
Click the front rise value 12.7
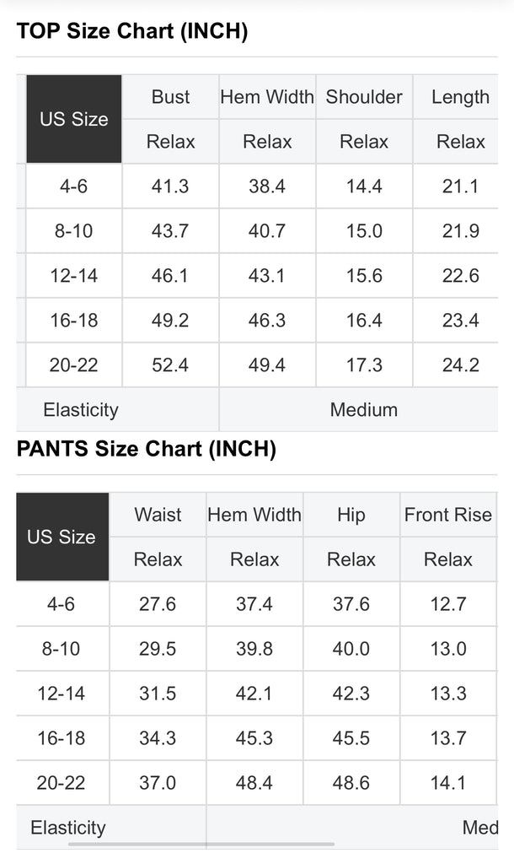[x=448, y=604]
